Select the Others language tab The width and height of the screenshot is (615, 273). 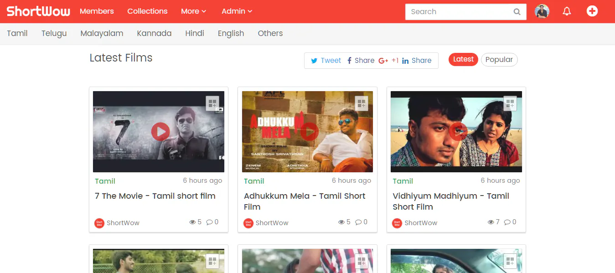[270, 33]
